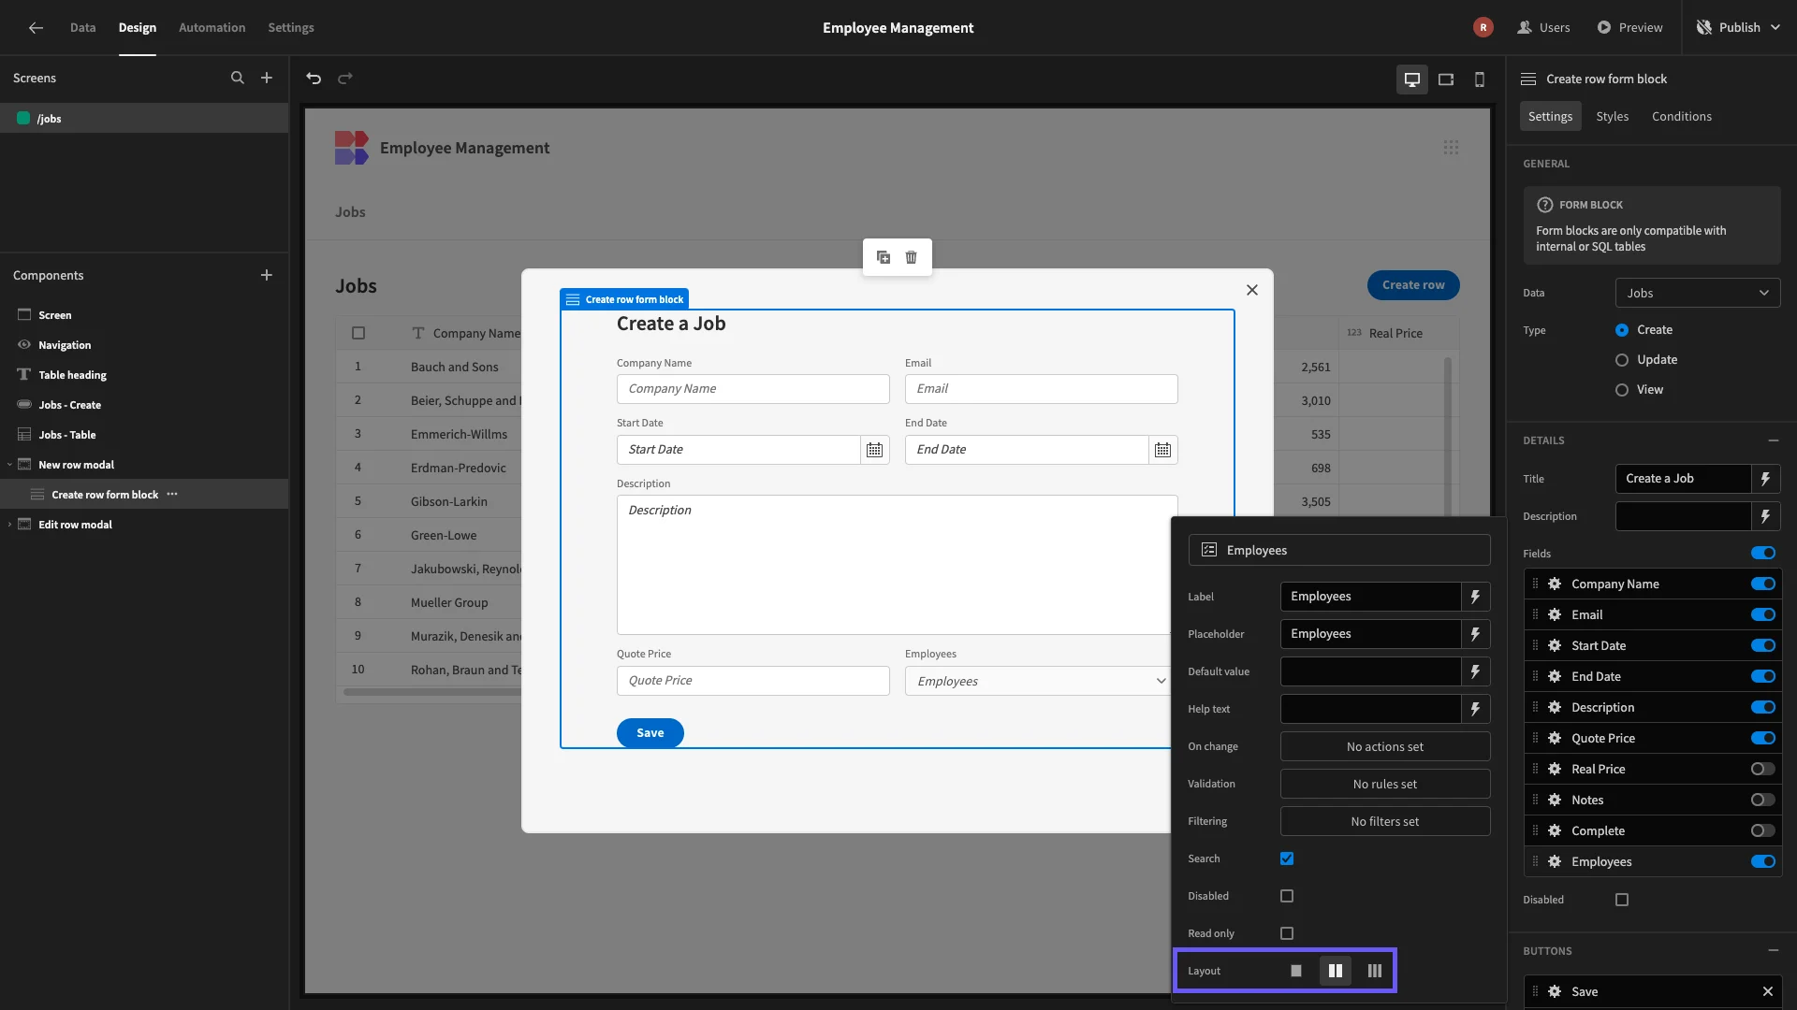This screenshot has height=1010, width=1797.
Task: Open settings gear for Real Price field
Action: 1555,769
